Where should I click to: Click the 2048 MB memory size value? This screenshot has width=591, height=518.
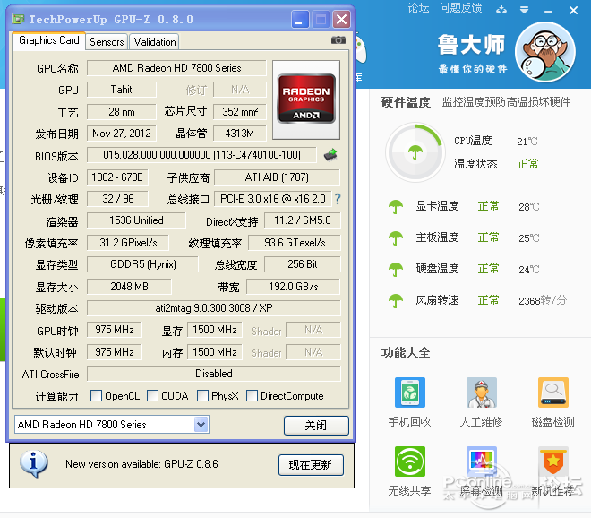pos(129,287)
